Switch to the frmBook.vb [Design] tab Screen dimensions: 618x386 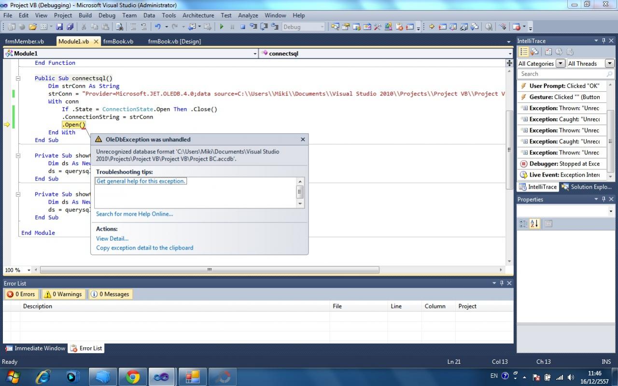coord(174,41)
